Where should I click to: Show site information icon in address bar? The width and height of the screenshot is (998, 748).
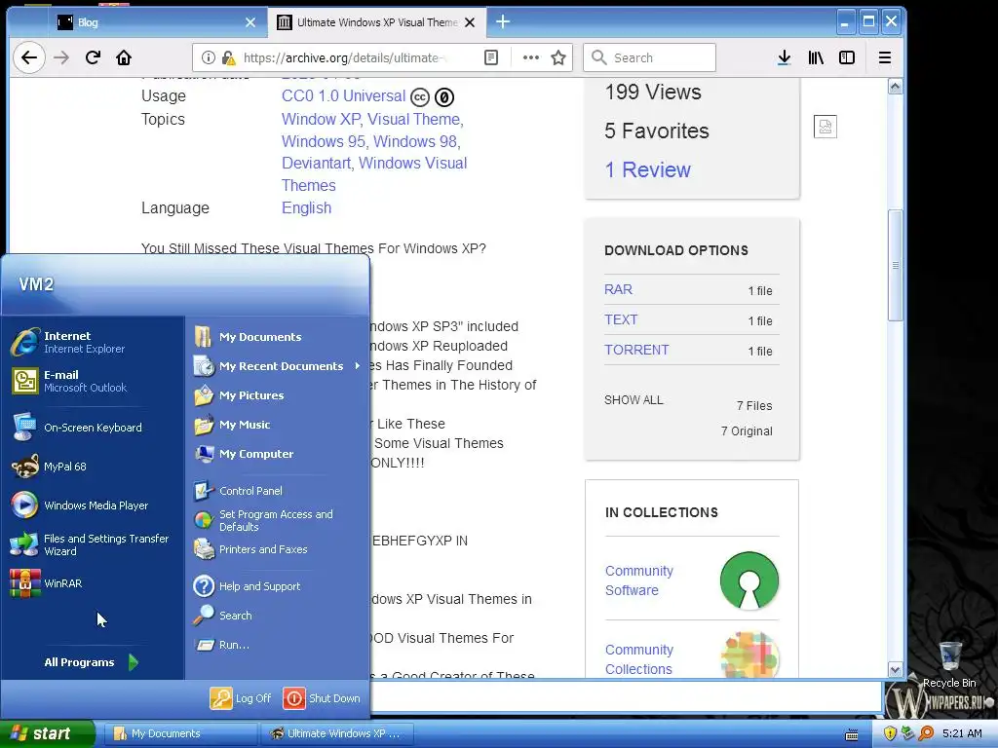pyautogui.click(x=209, y=57)
